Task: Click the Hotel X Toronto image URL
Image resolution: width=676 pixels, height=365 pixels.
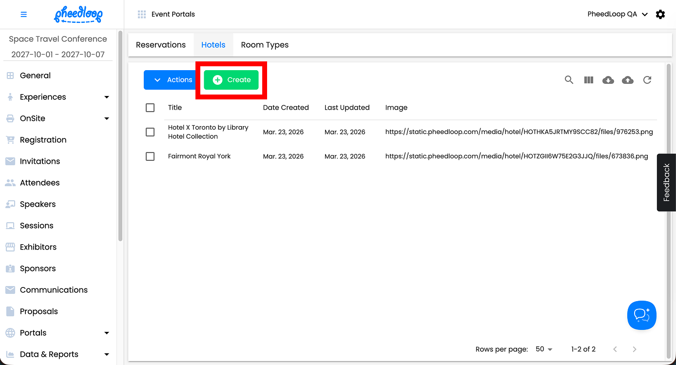Action: [x=519, y=132]
